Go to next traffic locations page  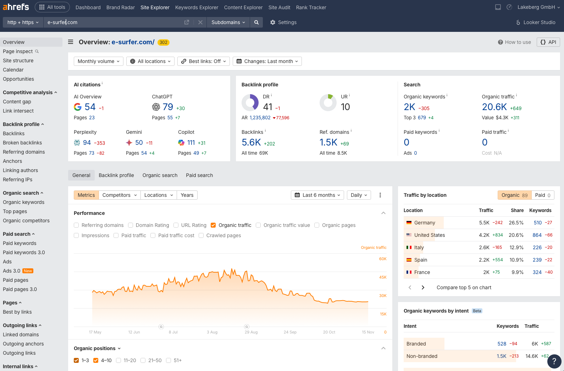click(x=423, y=287)
